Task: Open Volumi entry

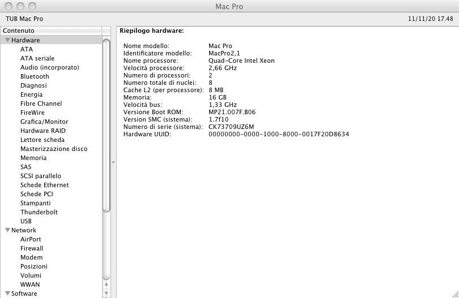Action: tap(31, 276)
